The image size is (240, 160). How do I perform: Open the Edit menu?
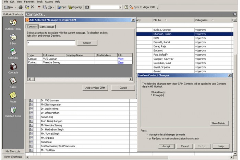tap(12, 2)
